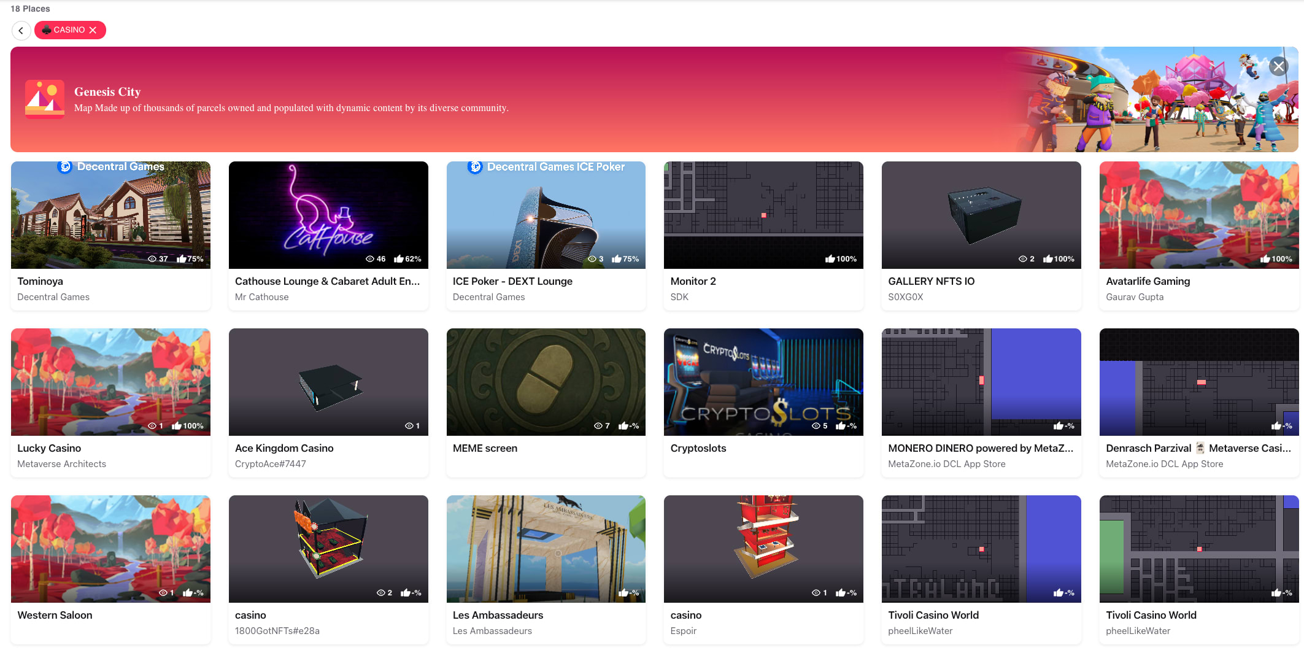Open the MEME screen title
Image resolution: width=1304 pixels, height=650 pixels.
click(485, 448)
